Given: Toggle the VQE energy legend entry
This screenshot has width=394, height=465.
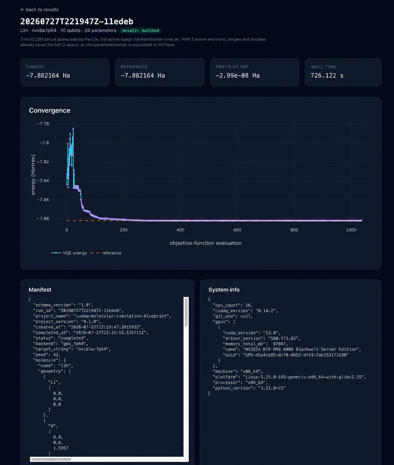Looking at the screenshot, I should click(x=69, y=253).
